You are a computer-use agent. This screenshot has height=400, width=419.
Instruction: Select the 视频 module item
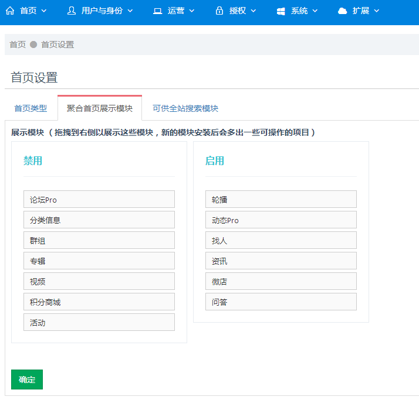pyautogui.click(x=99, y=281)
